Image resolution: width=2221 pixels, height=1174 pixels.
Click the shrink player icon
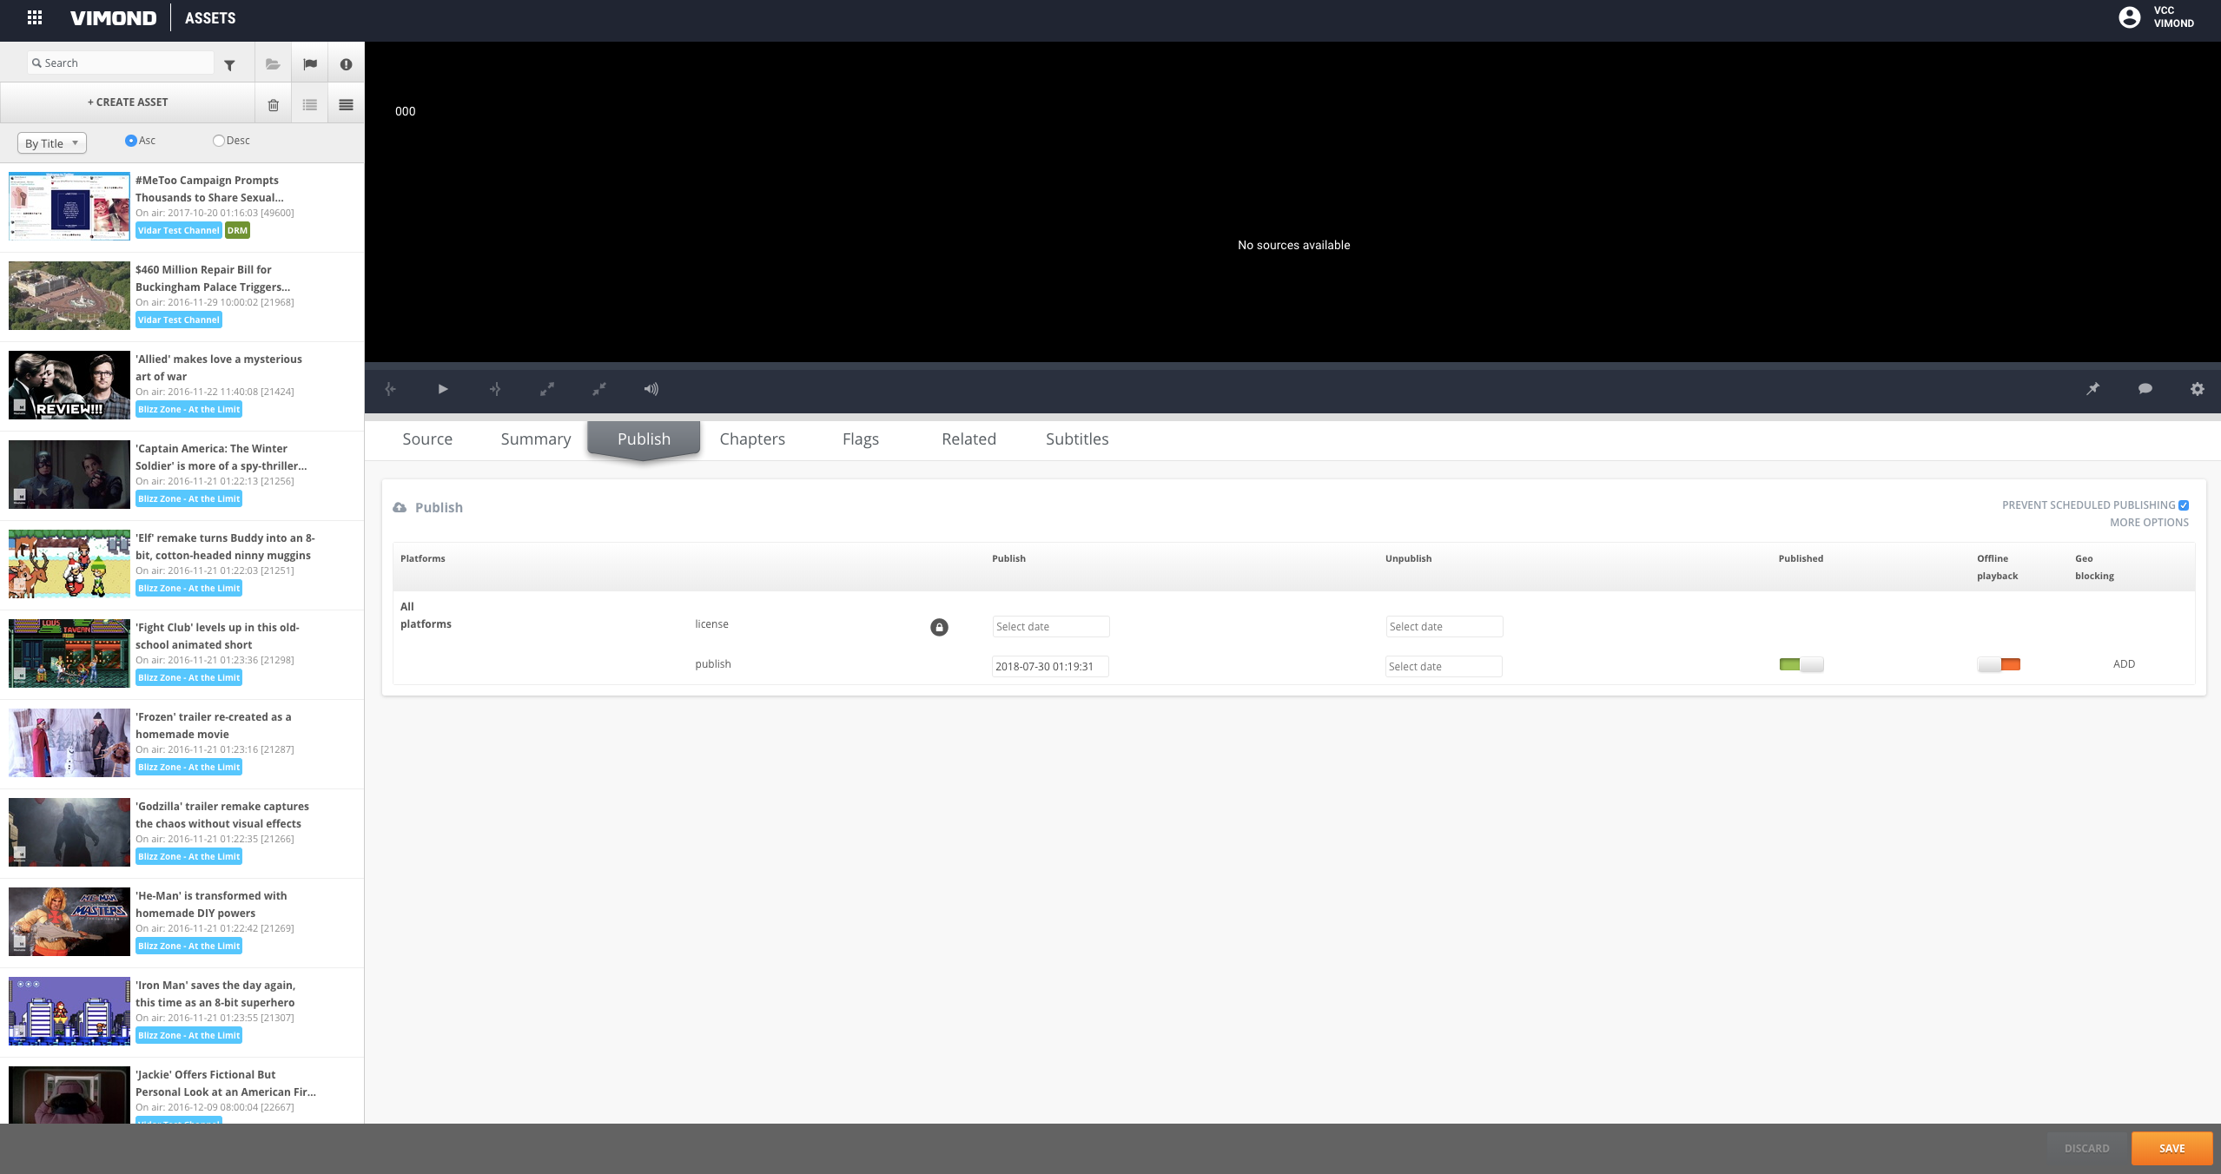(599, 389)
